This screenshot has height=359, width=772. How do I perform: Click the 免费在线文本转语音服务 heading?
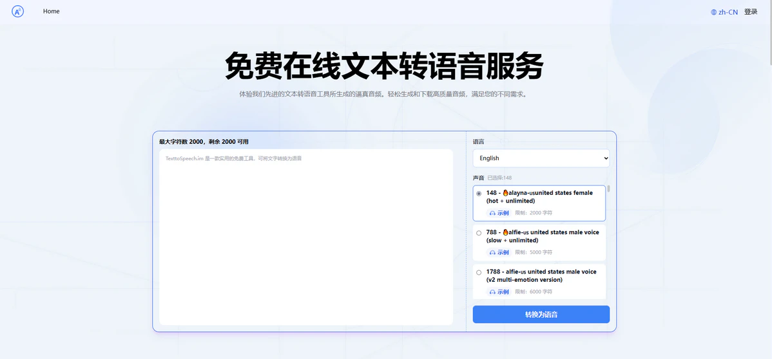385,66
